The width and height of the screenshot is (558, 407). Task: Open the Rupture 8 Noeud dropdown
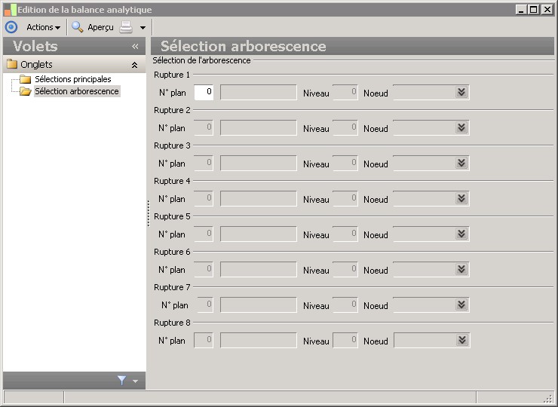(x=462, y=341)
